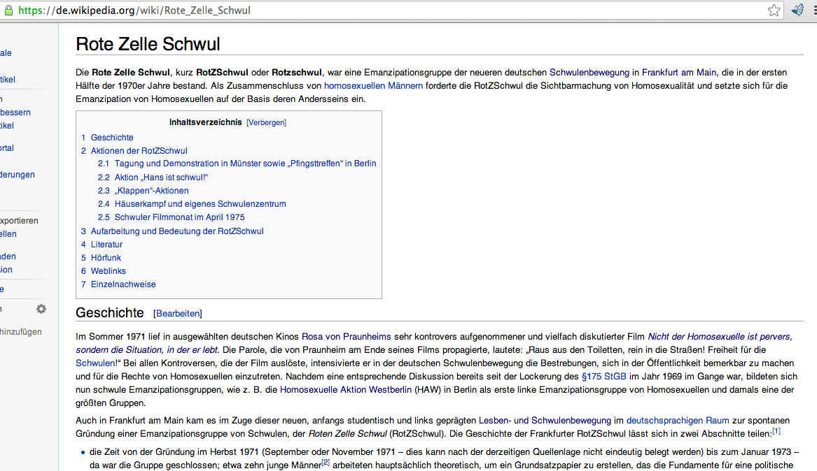Click the hinzufügen link in the sidebar
Image resolution: width=817 pixels, height=471 pixels.
[x=20, y=331]
